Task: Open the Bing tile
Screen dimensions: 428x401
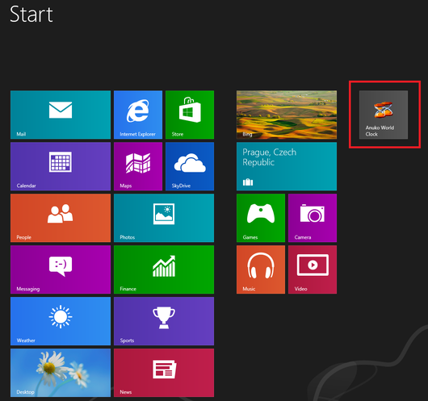Action: (x=287, y=115)
